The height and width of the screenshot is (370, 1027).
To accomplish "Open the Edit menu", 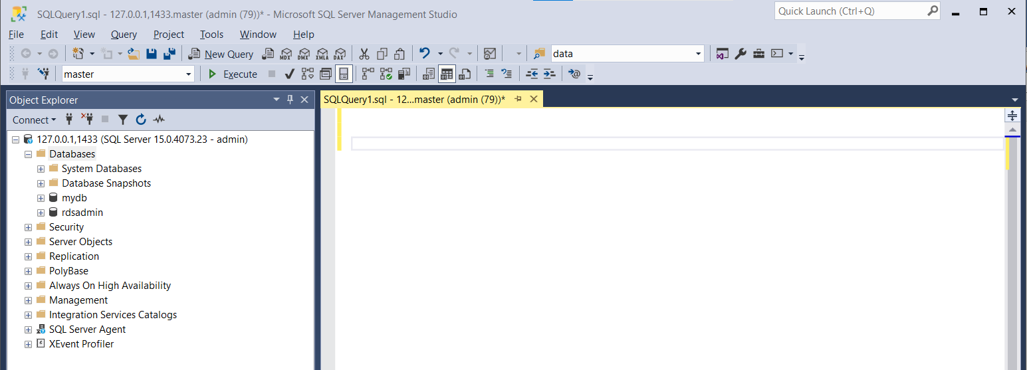I will pyautogui.click(x=49, y=35).
